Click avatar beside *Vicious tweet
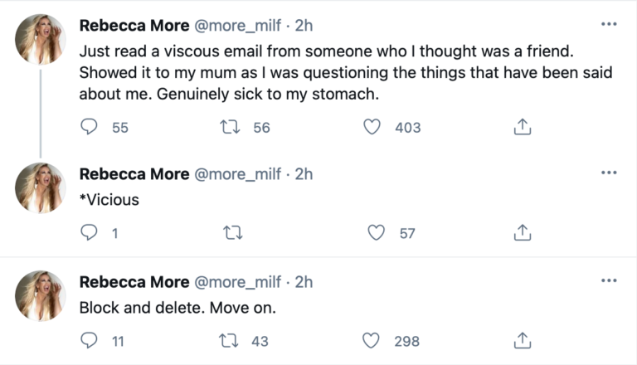 (40, 187)
